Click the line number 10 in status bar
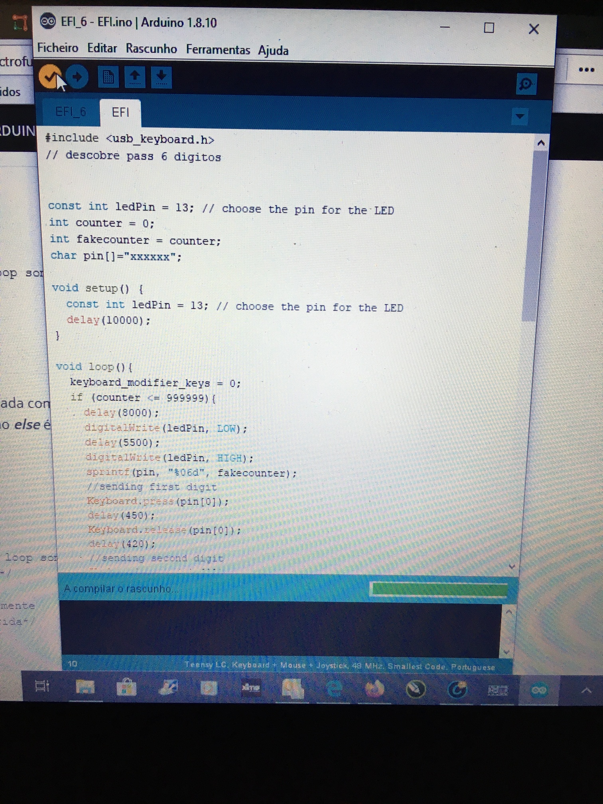This screenshot has height=804, width=603. tap(73, 664)
